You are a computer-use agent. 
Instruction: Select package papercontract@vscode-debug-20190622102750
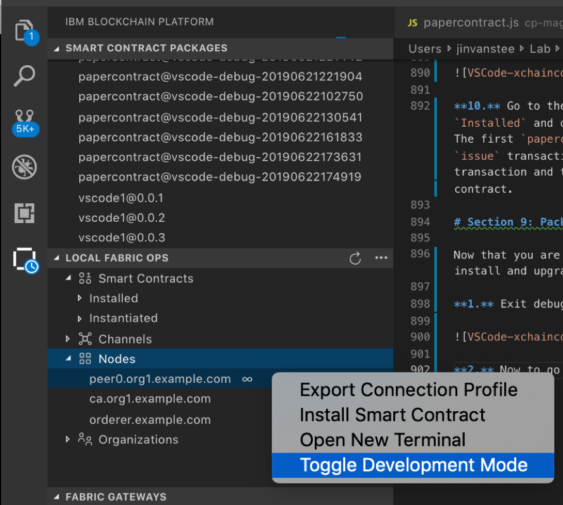[220, 96]
